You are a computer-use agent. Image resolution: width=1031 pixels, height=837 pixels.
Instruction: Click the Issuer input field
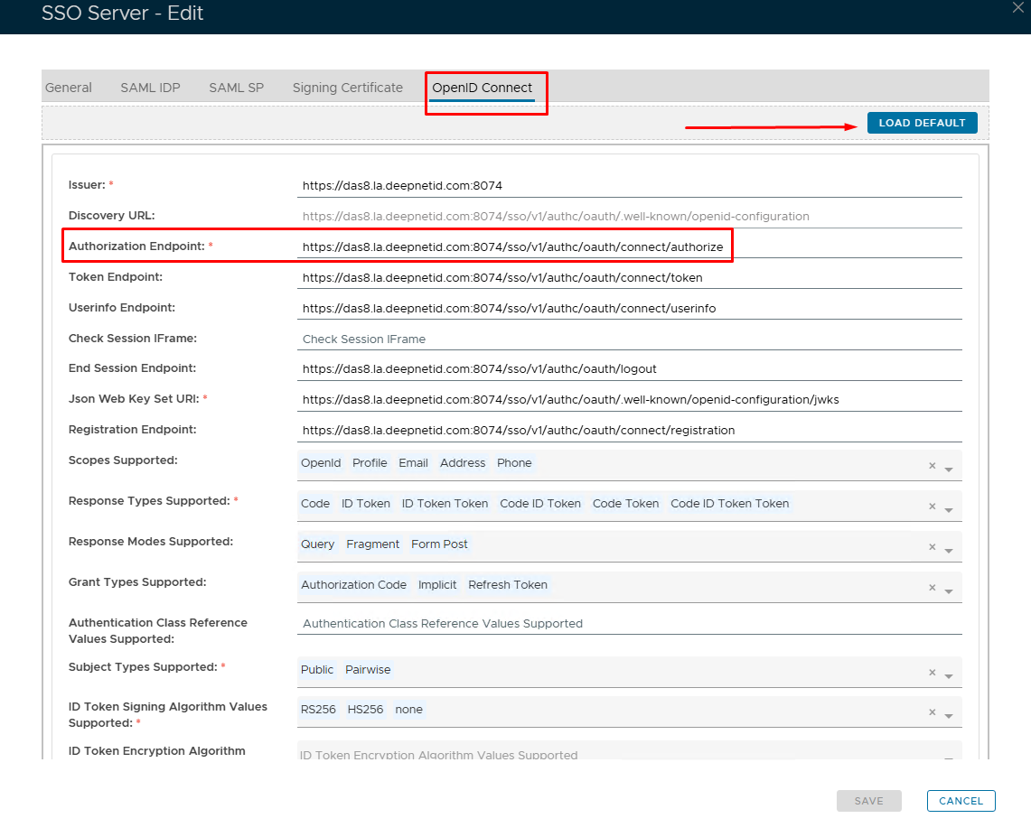pyautogui.click(x=629, y=185)
